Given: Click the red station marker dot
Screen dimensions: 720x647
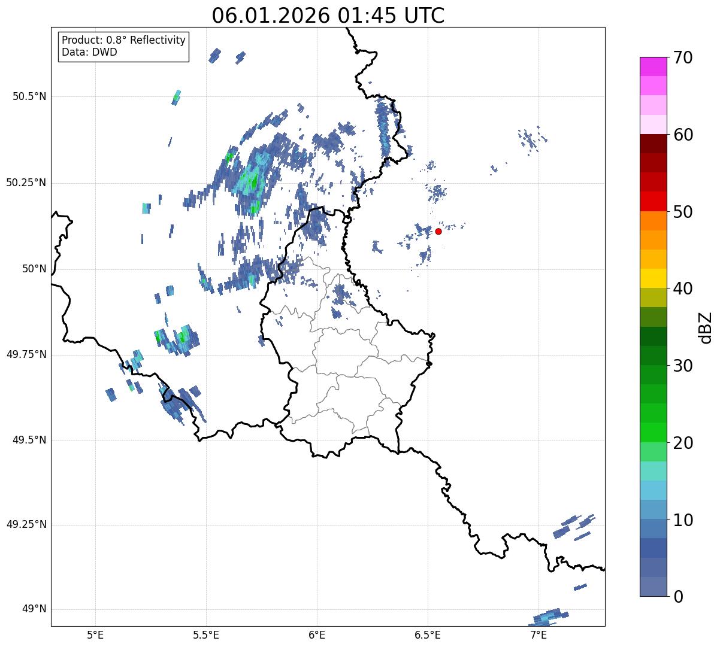Looking at the screenshot, I should click(438, 231).
